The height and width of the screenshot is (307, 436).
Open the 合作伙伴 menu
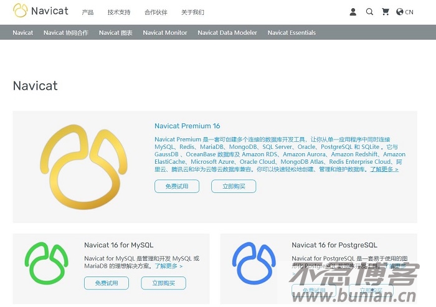pyautogui.click(x=156, y=12)
